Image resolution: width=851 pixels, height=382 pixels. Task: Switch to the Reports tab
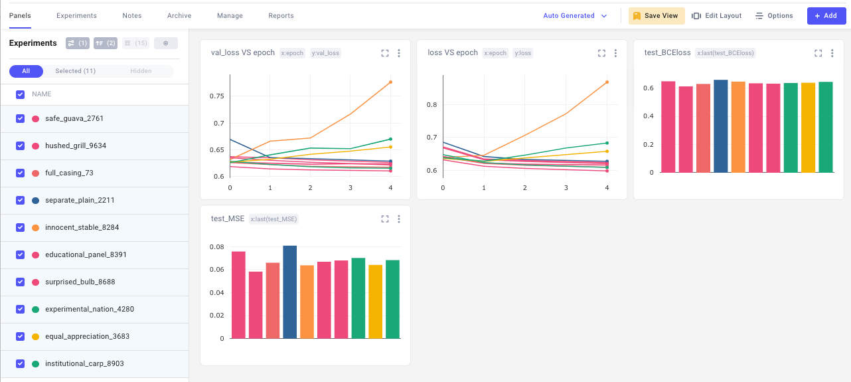click(281, 15)
